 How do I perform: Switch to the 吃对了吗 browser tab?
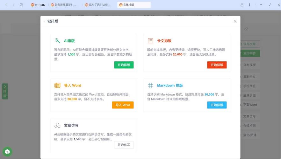pyautogui.click(x=98, y=5)
